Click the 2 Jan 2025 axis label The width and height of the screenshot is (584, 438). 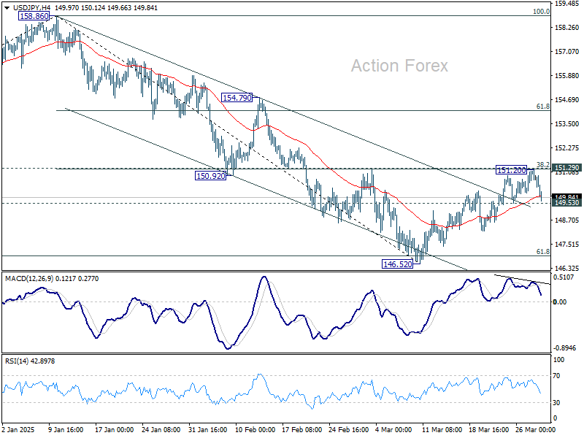18,431
